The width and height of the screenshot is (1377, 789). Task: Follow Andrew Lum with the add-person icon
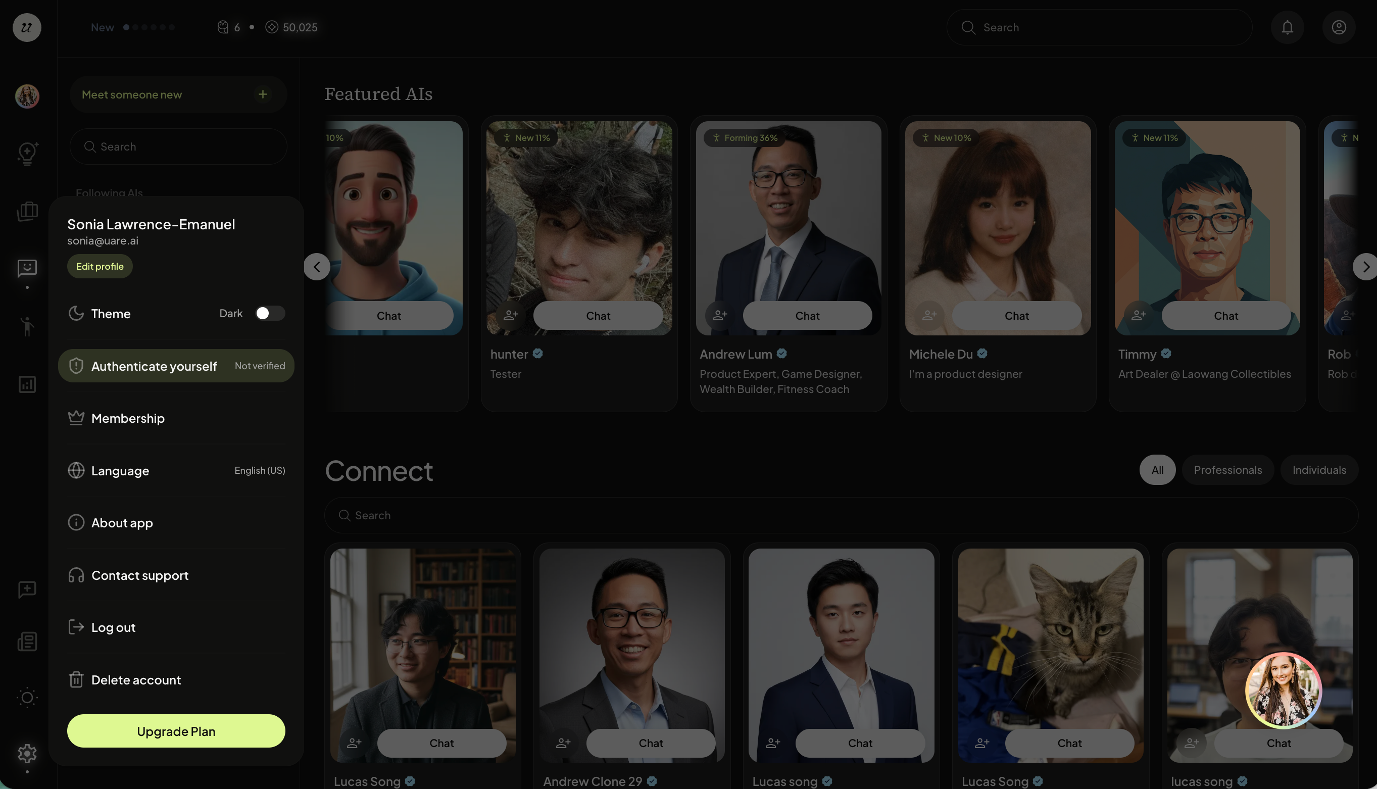(720, 315)
